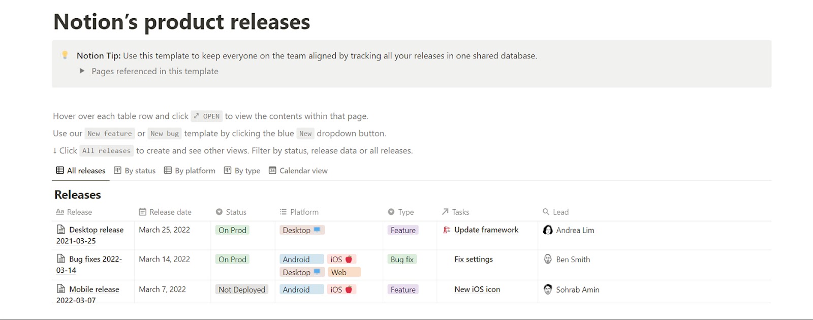This screenshot has height=320, width=813.
Task: Expand the 'Pages referenced in this template' toggle
Action: (x=82, y=71)
